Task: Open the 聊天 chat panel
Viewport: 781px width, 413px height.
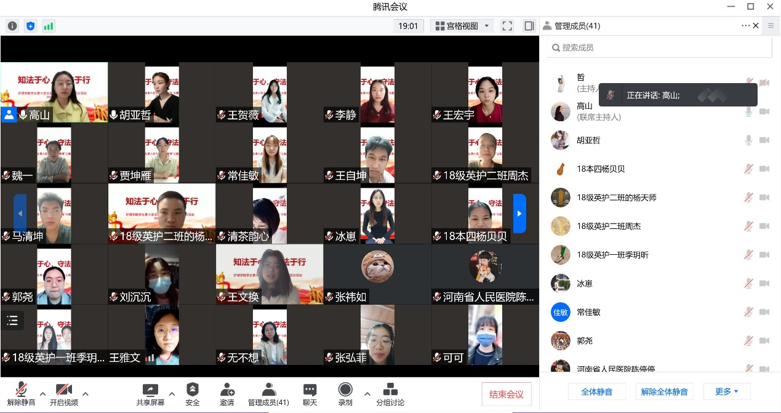Action: [x=310, y=395]
